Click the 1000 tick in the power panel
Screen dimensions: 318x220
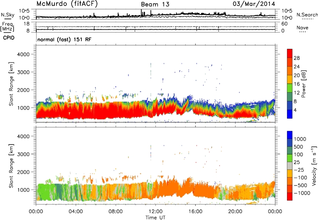click(x=23, y=108)
